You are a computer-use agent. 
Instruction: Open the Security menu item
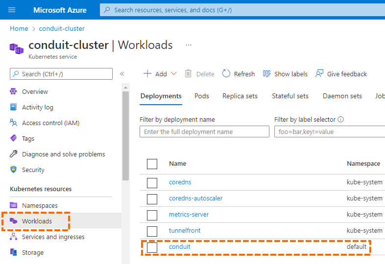[x=33, y=170]
